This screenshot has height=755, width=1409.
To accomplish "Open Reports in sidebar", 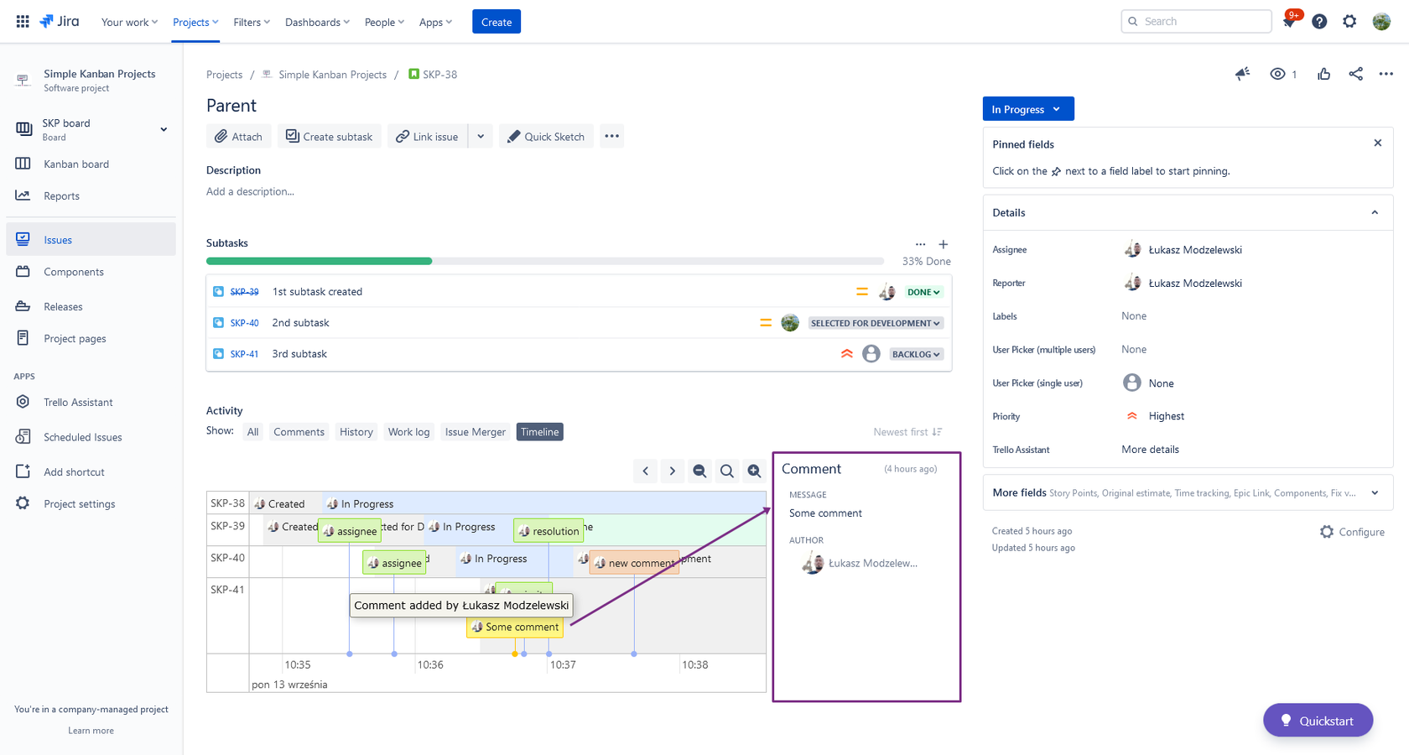I will pos(91,195).
